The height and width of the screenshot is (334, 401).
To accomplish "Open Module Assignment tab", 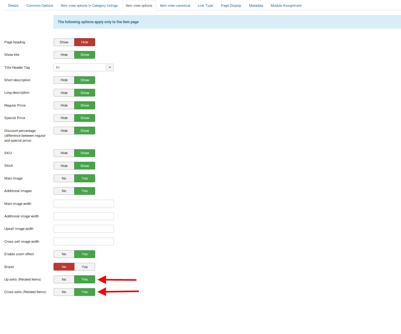I will [x=286, y=5].
